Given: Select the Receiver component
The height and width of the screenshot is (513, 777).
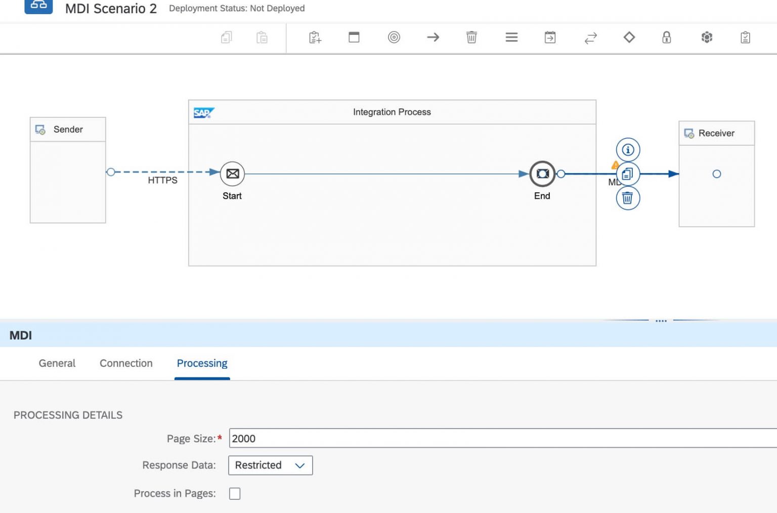Looking at the screenshot, I should [716, 174].
